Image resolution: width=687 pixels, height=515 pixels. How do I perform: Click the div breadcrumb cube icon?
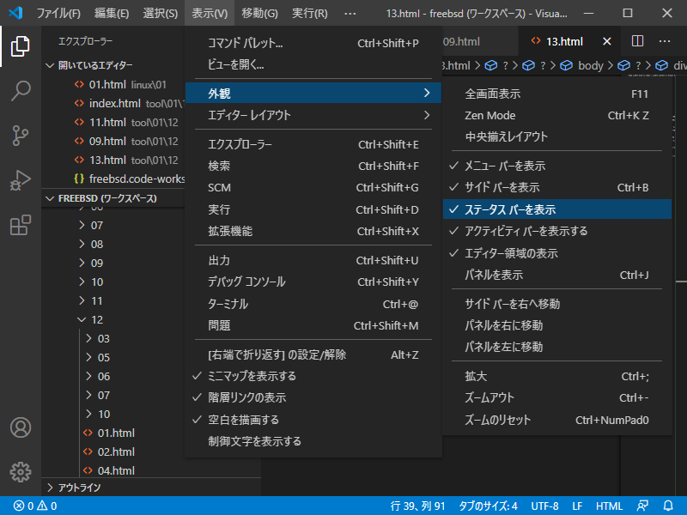pyautogui.click(x=661, y=66)
